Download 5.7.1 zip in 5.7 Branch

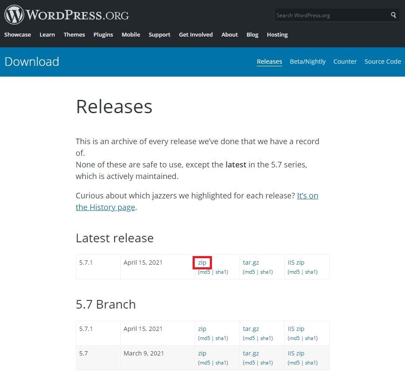pyautogui.click(x=202, y=329)
